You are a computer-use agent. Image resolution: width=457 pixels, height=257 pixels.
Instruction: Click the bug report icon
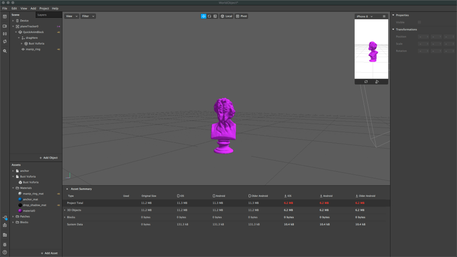pos(5,245)
